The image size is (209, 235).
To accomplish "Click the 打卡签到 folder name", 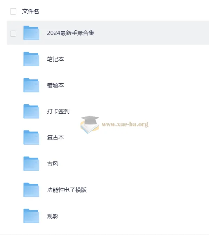I will (58, 111).
